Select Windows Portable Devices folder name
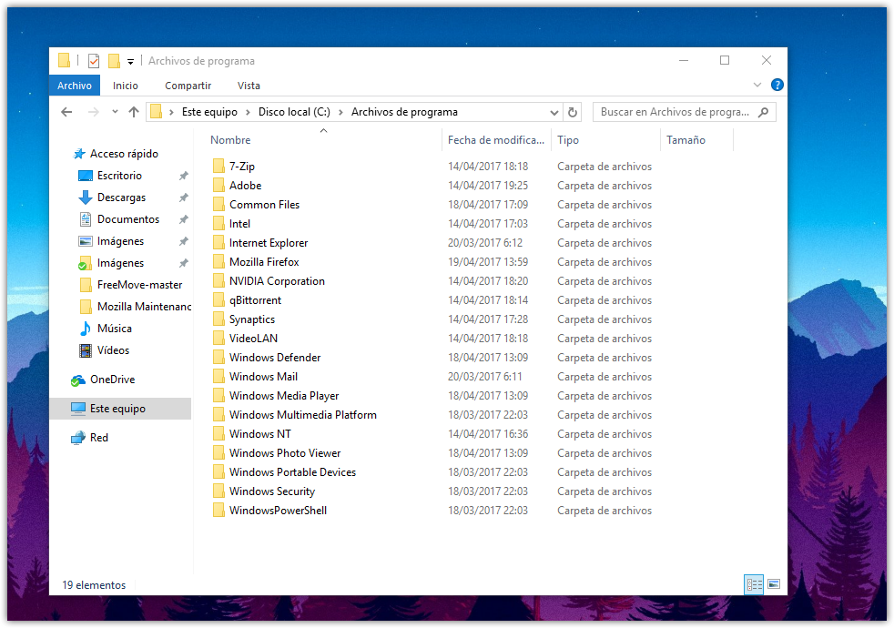This screenshot has width=894, height=628. pos(292,471)
